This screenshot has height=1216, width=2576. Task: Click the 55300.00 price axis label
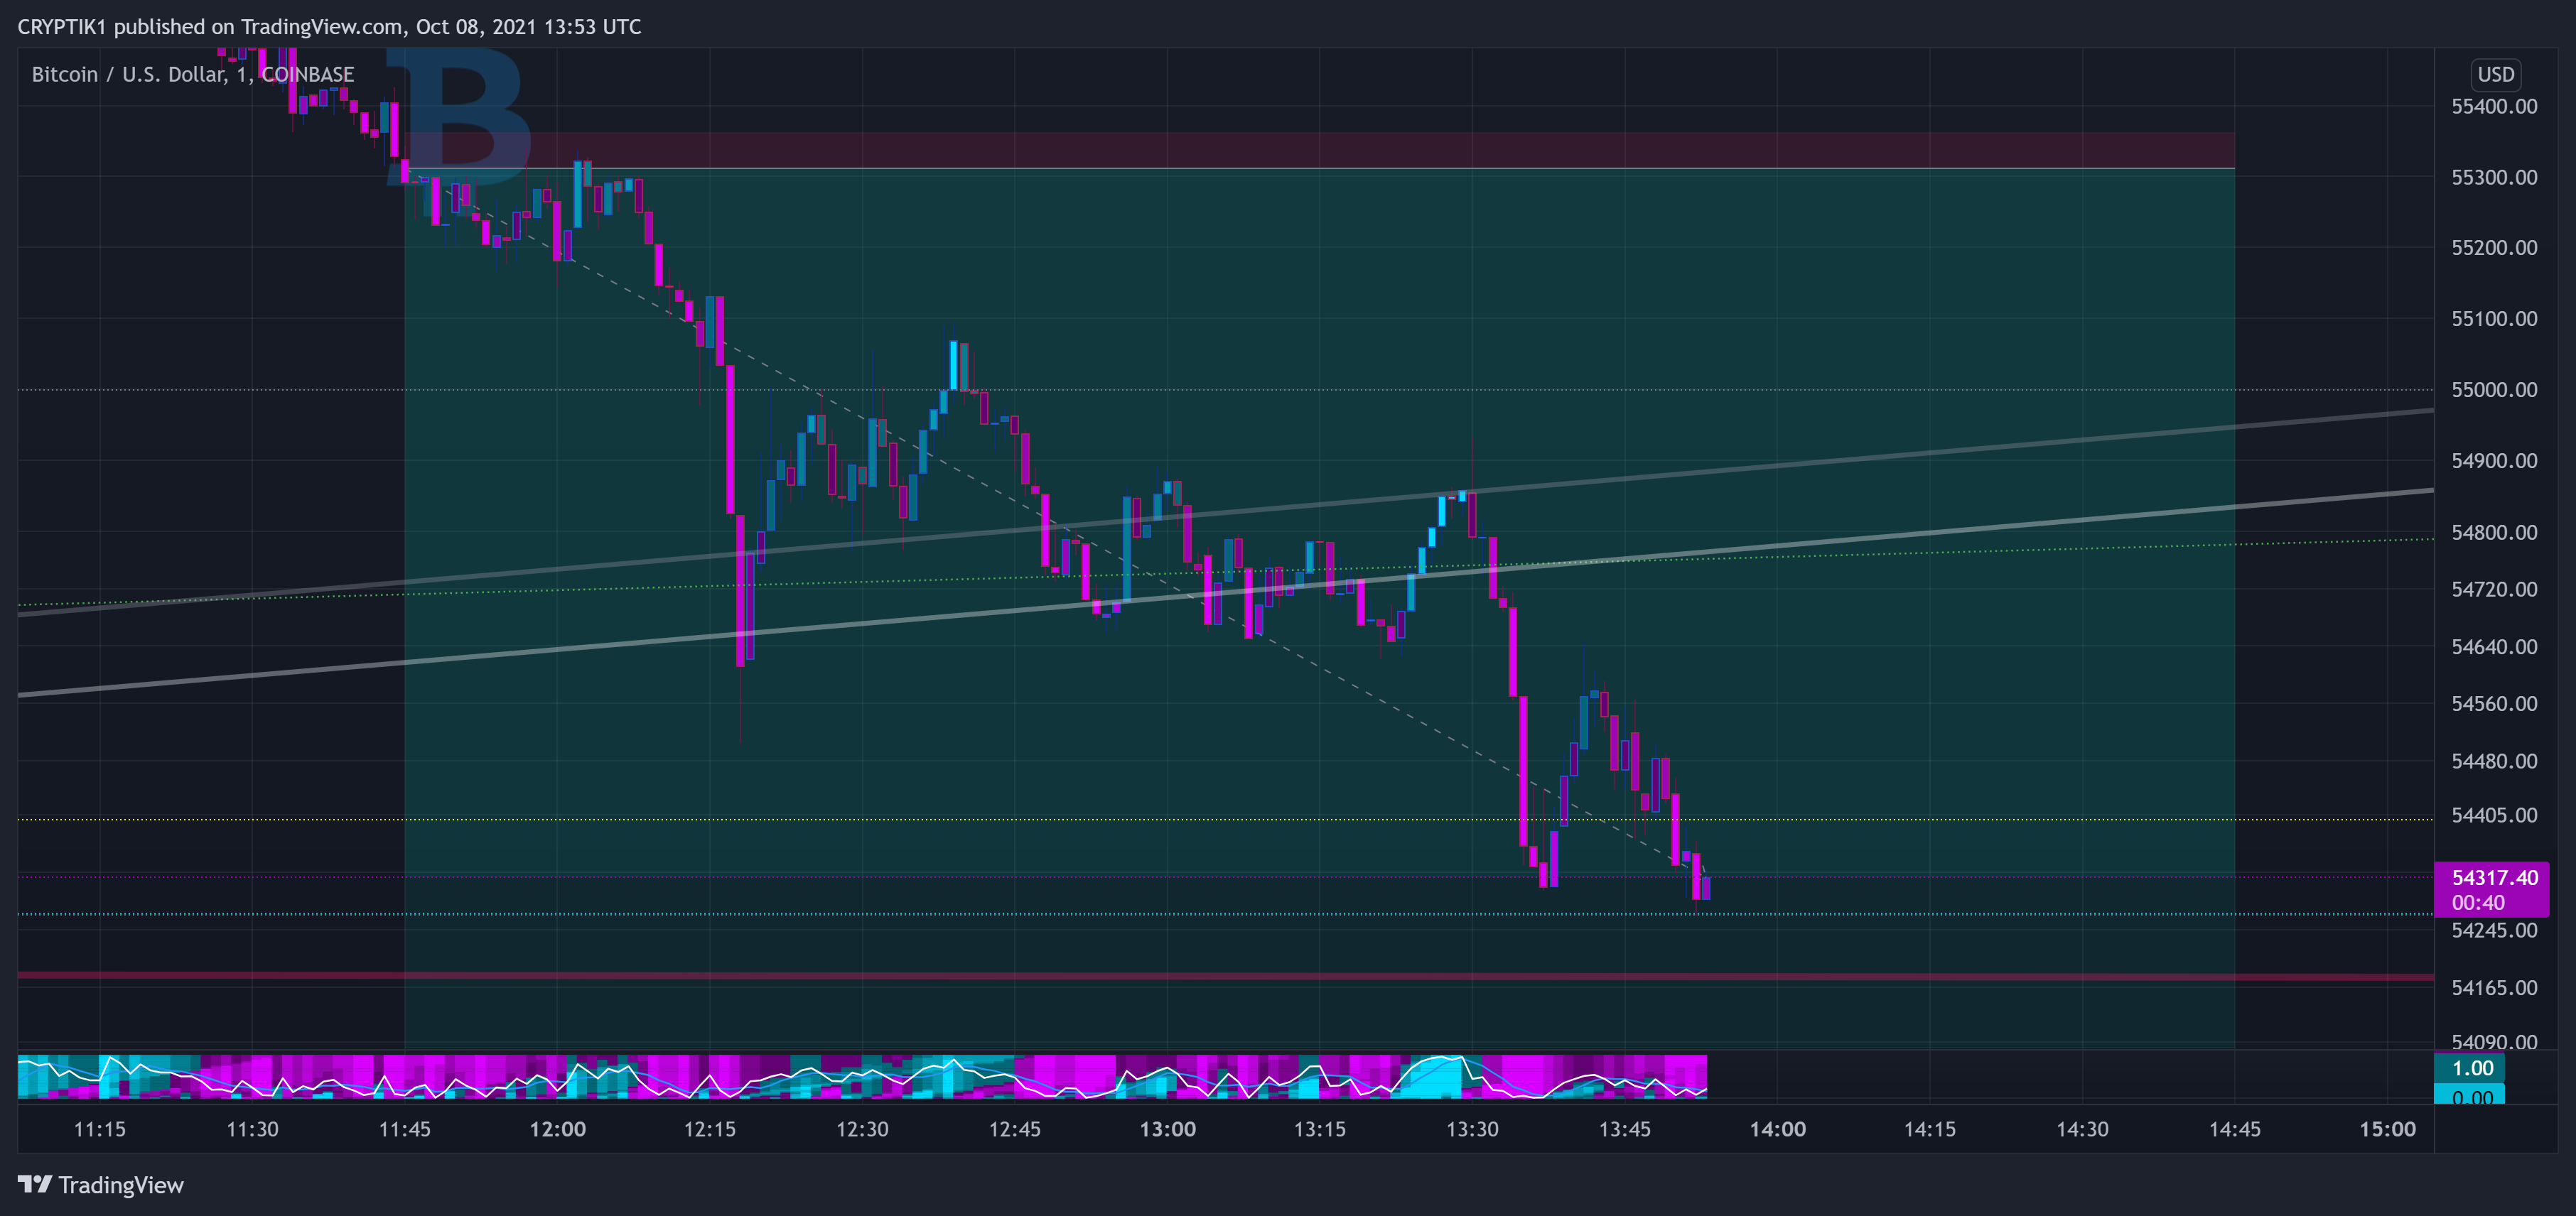[2494, 177]
